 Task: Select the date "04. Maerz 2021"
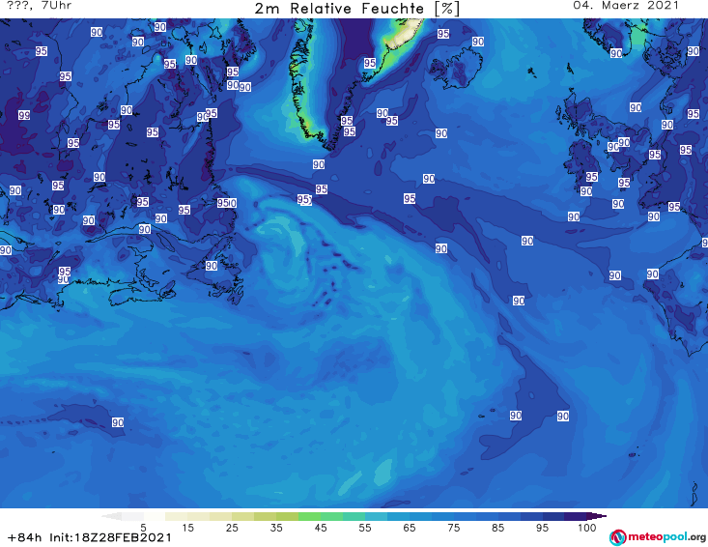click(x=626, y=6)
